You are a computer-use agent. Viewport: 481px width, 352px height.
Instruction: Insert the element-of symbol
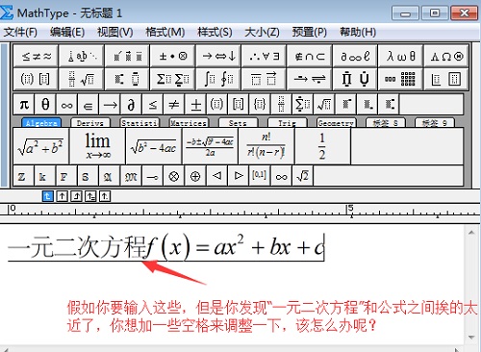[89, 105]
